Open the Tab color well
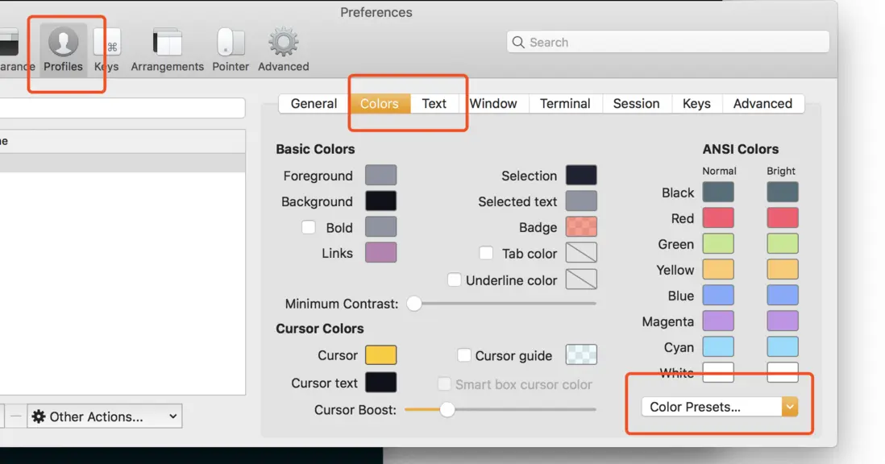Viewport: 885px width, 464px height. [x=580, y=253]
